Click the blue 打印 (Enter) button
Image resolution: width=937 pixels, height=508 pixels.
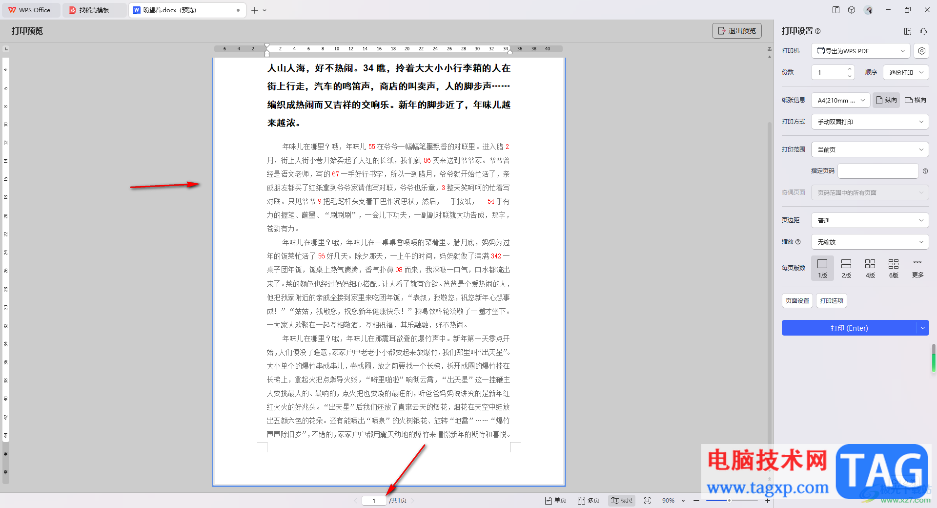[x=849, y=328]
